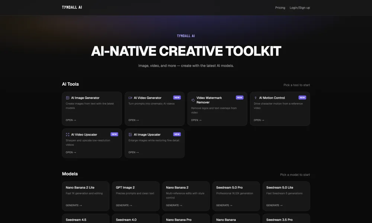The image size is (372, 223).
Task: Choose the Seedream 3.5 Pro model card
Action: [286, 219]
